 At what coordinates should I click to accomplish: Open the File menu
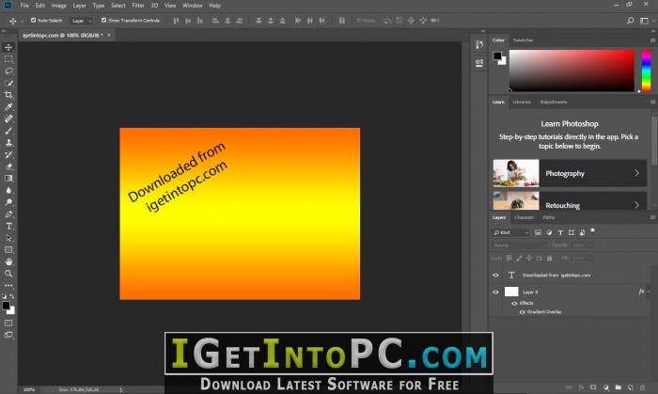pos(24,6)
